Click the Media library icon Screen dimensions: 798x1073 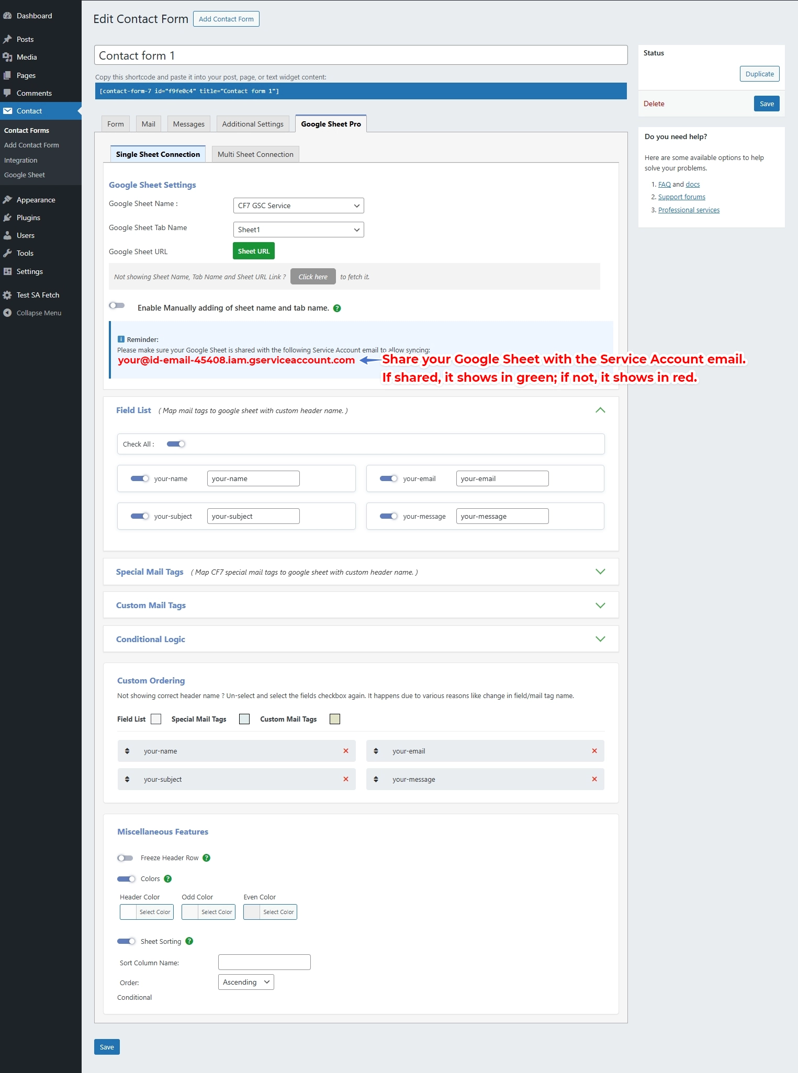point(7,57)
